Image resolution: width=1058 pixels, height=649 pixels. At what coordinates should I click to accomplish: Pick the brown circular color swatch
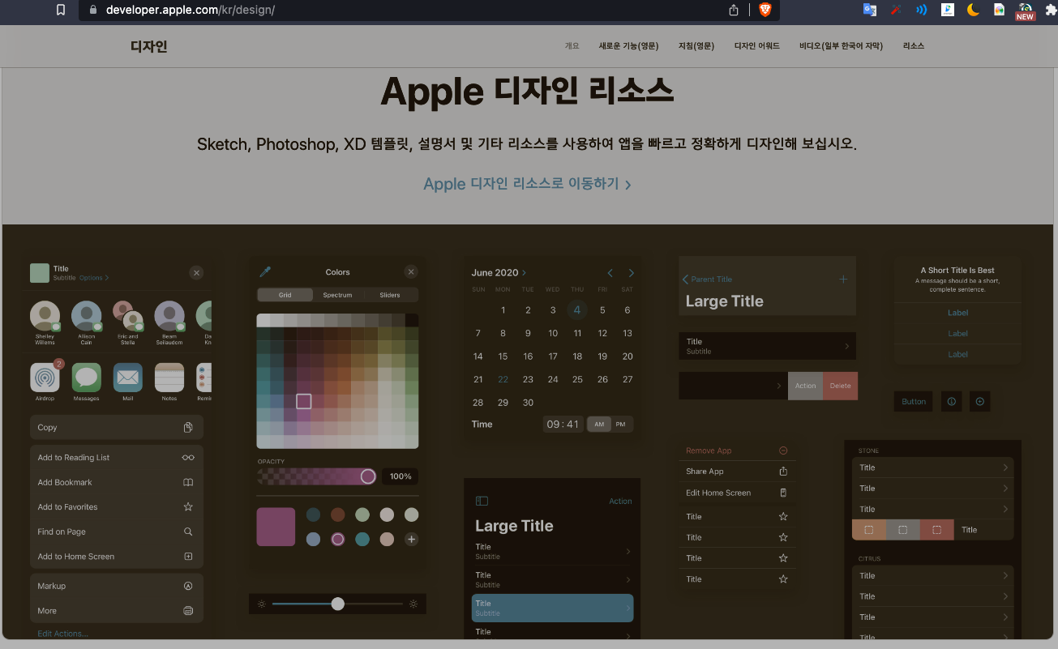click(337, 515)
